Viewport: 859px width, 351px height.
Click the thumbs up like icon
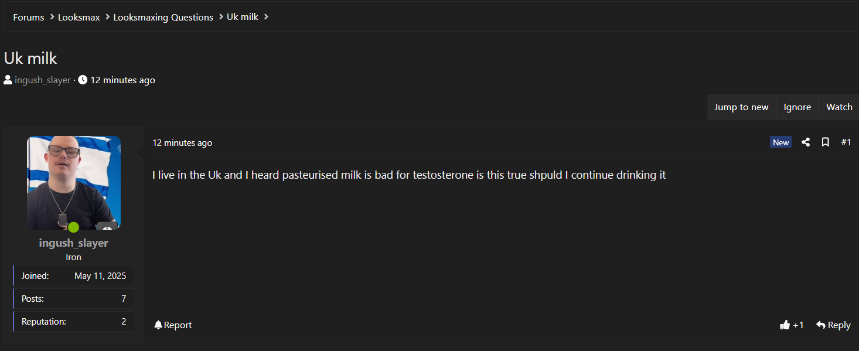(x=785, y=325)
